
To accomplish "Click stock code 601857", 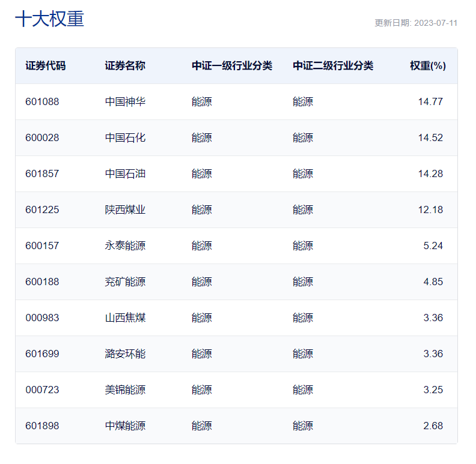I will click(42, 173).
